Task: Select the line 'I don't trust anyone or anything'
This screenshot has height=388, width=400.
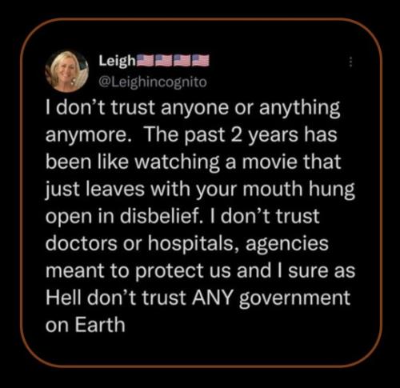Action: (x=193, y=109)
